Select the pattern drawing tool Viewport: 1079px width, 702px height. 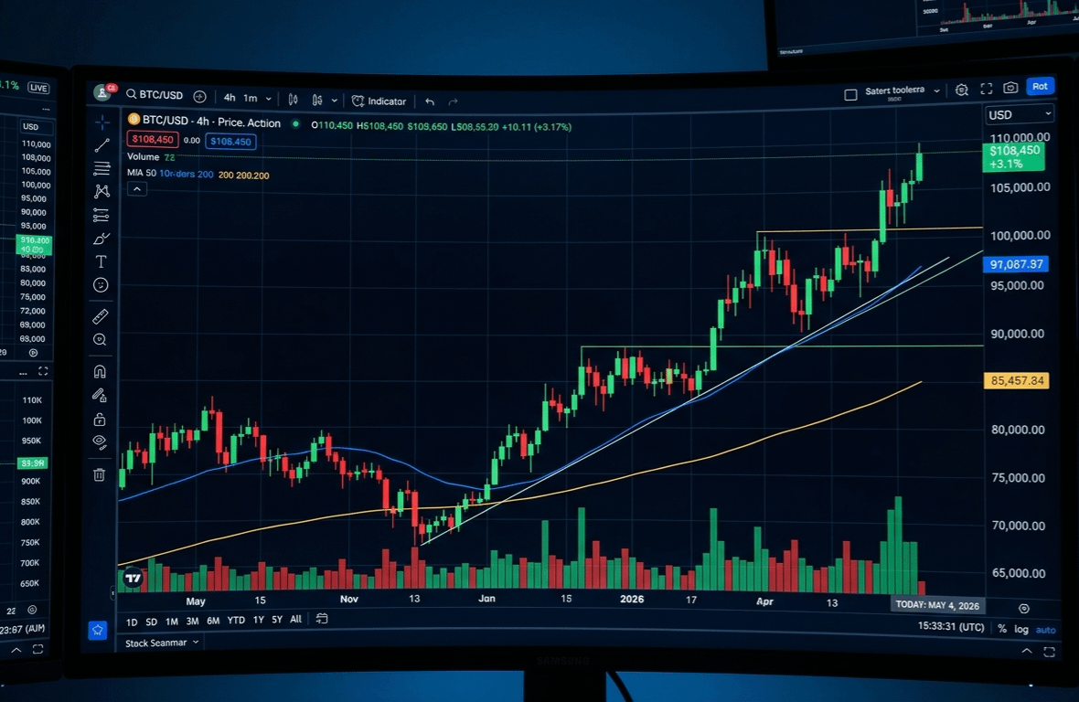(x=101, y=191)
